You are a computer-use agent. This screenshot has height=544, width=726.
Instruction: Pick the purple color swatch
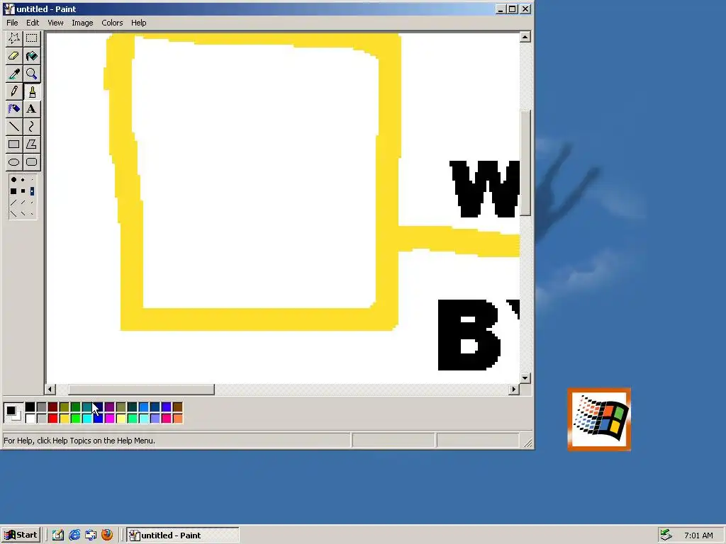pyautogui.click(x=110, y=407)
